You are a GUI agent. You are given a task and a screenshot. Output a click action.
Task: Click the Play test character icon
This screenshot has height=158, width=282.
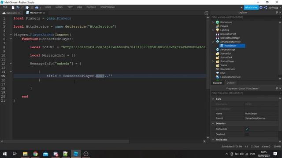(27, 7)
